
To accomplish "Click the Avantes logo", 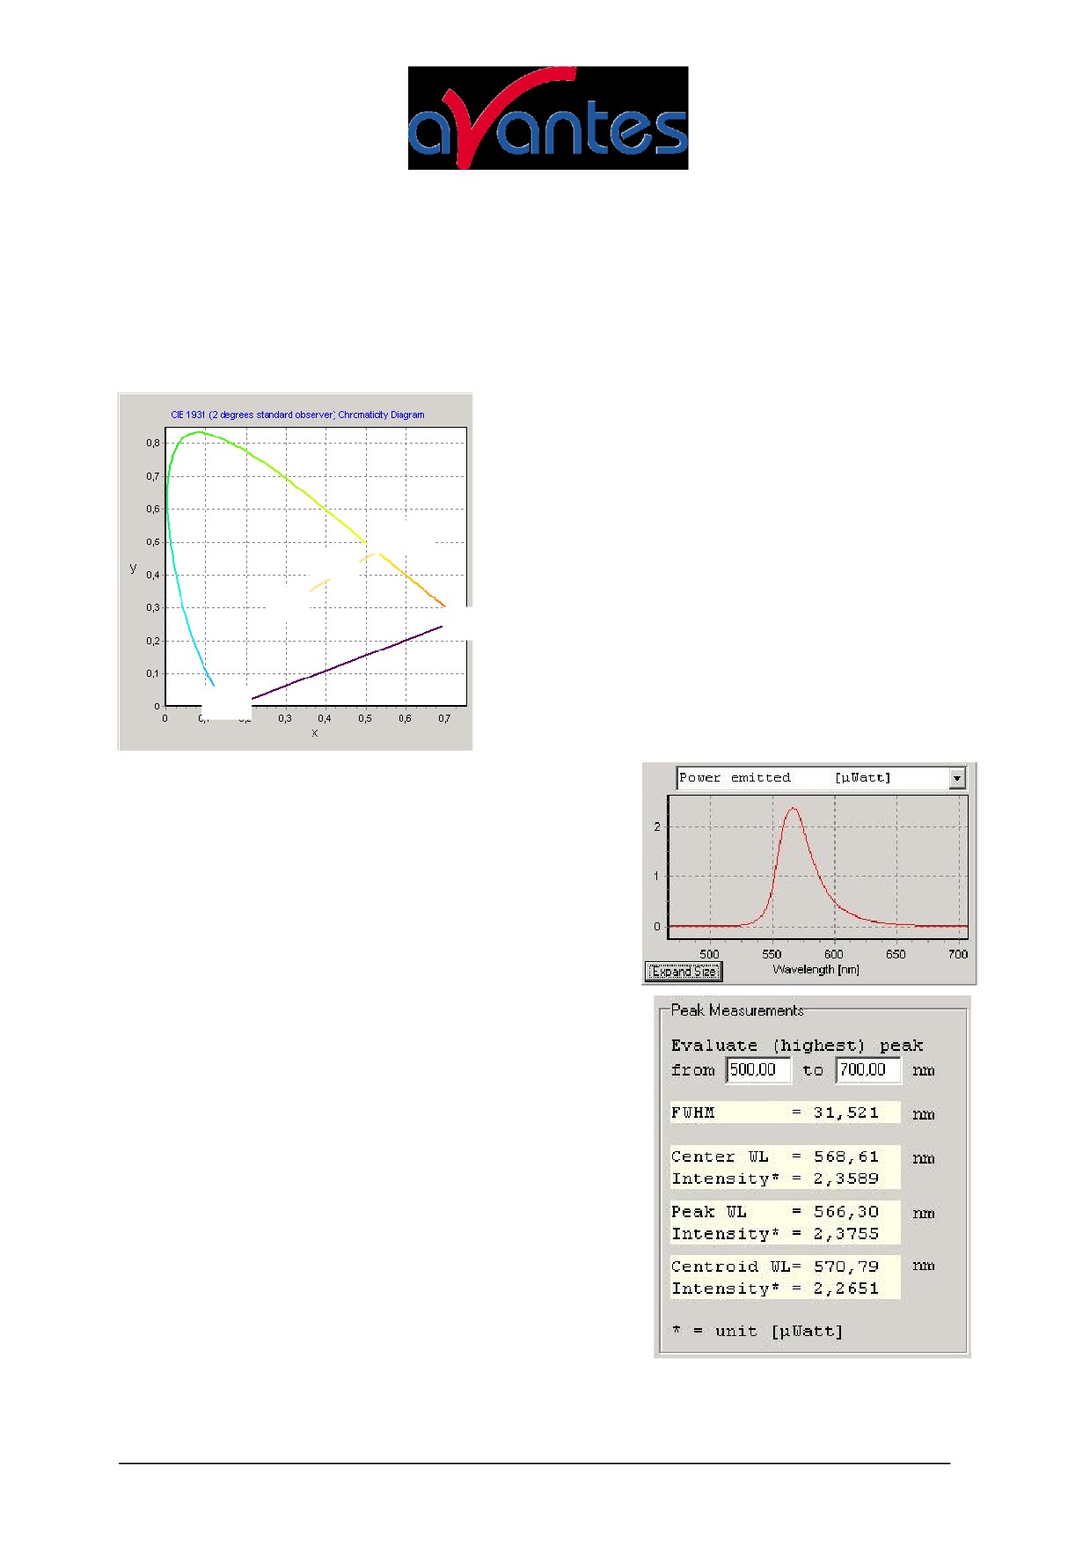I will coord(547,118).
